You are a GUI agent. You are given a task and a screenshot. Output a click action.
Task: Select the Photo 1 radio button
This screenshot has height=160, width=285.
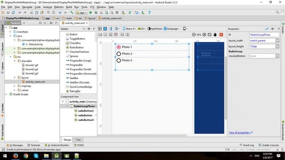click(x=119, y=47)
